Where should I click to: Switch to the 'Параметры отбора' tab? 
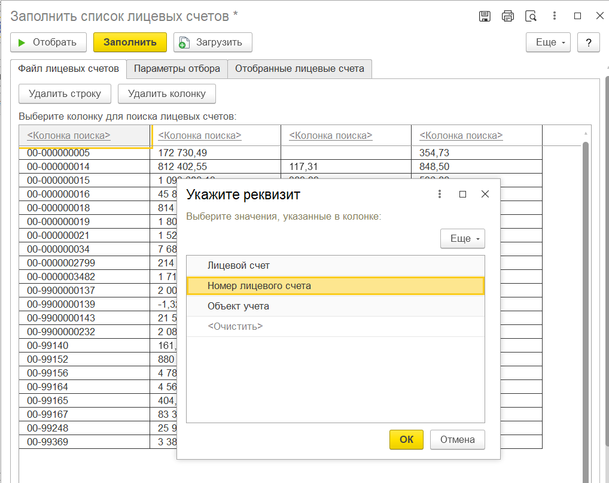[177, 69]
